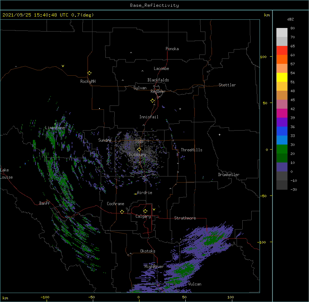Pick the slate 10-0 dBZ legend swatch

(x=282, y=167)
